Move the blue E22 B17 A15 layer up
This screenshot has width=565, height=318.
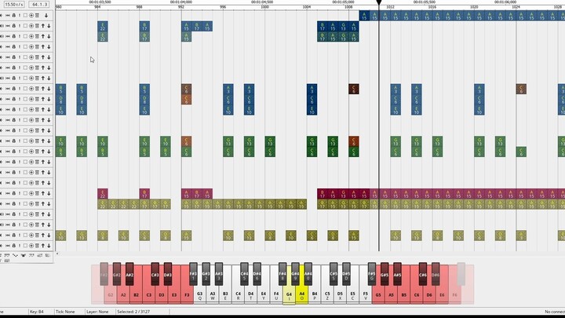[x=43, y=26]
